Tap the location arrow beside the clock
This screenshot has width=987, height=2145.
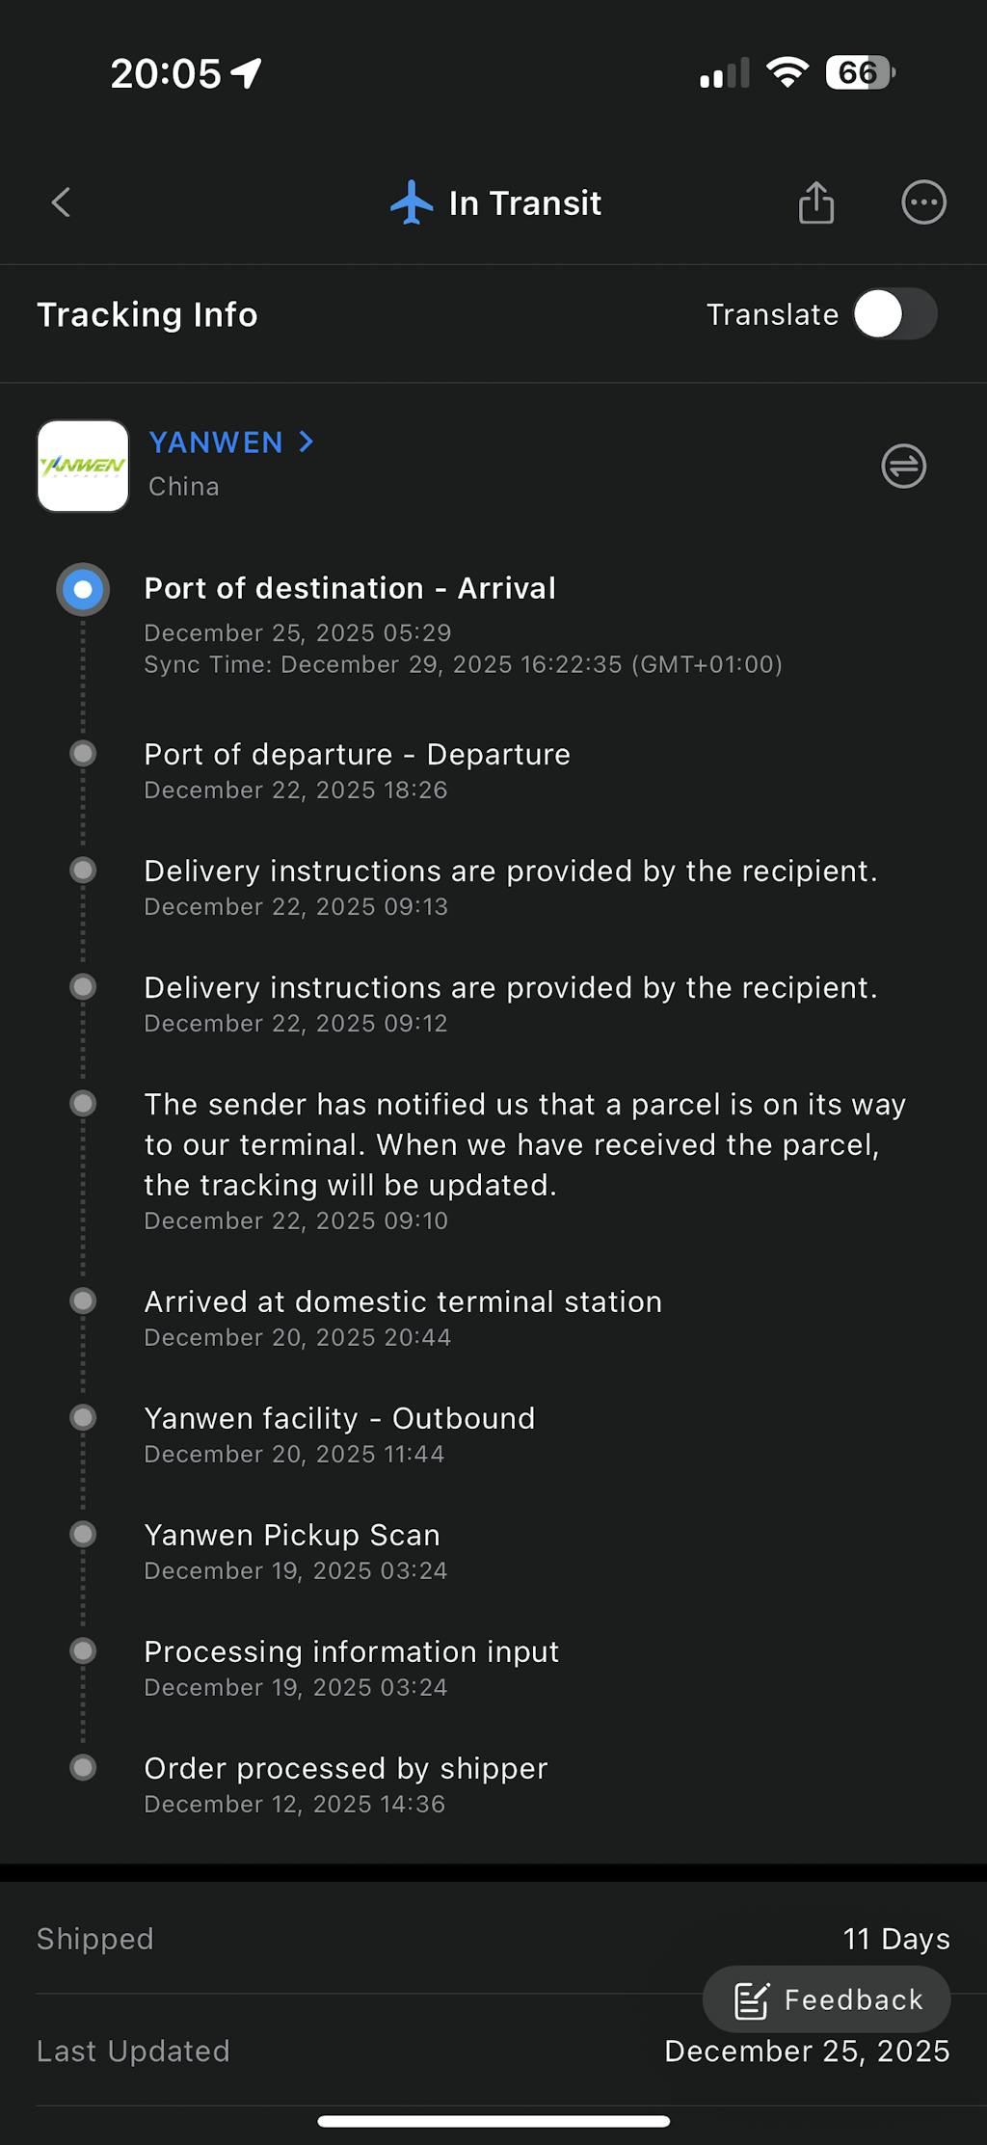[x=247, y=72]
